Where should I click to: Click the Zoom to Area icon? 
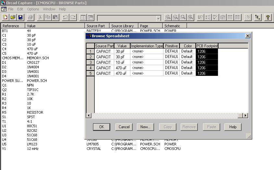tap(183, 17)
